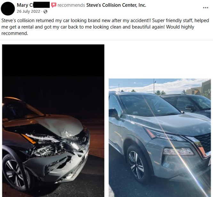Viewport: 213px width, 197px height.
Task: Click the red recommendation star badge
Action: pyautogui.click(x=53, y=5)
